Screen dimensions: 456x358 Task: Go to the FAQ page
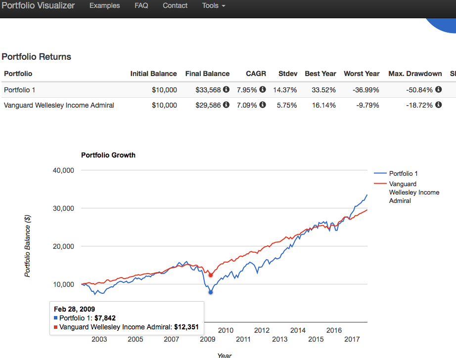[141, 6]
